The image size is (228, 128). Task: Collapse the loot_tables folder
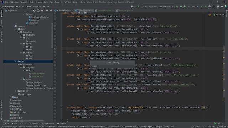pos(21,68)
